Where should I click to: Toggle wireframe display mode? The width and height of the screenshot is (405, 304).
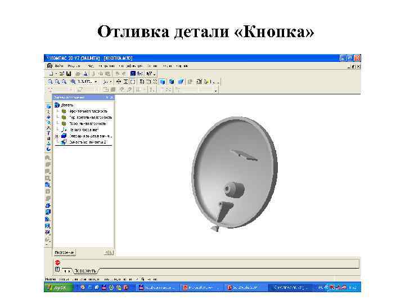pyautogui.click(x=142, y=82)
